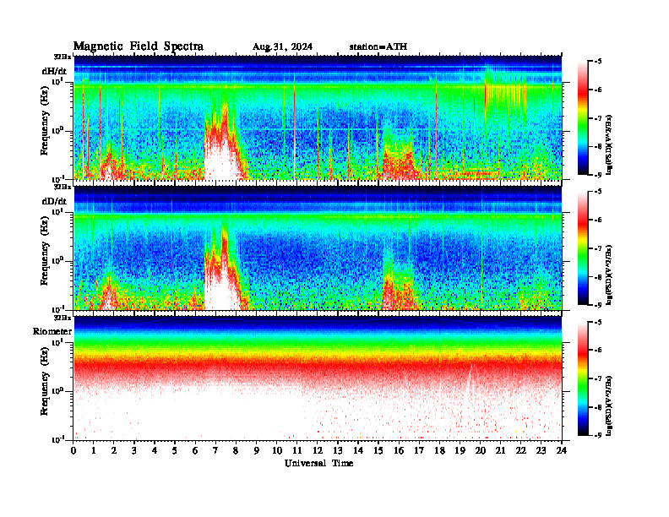Click hour 19 on Universal Time axis
This screenshot has width=669, height=517.
(x=460, y=450)
